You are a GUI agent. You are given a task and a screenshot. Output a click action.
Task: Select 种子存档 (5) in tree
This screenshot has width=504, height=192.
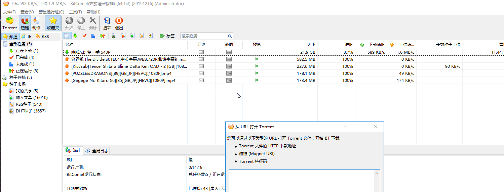[21, 78]
